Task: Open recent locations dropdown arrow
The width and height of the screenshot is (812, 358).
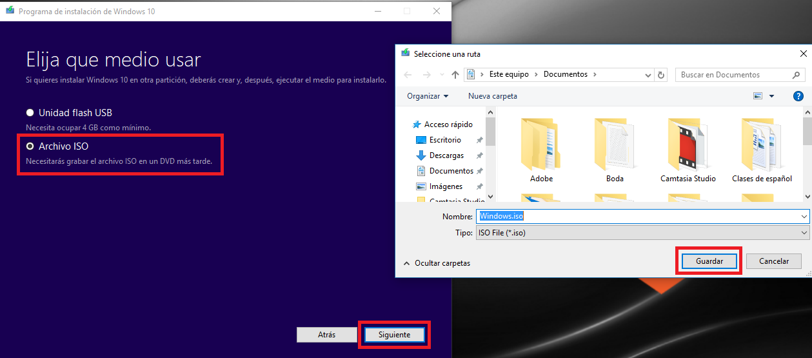Action: tap(443, 75)
